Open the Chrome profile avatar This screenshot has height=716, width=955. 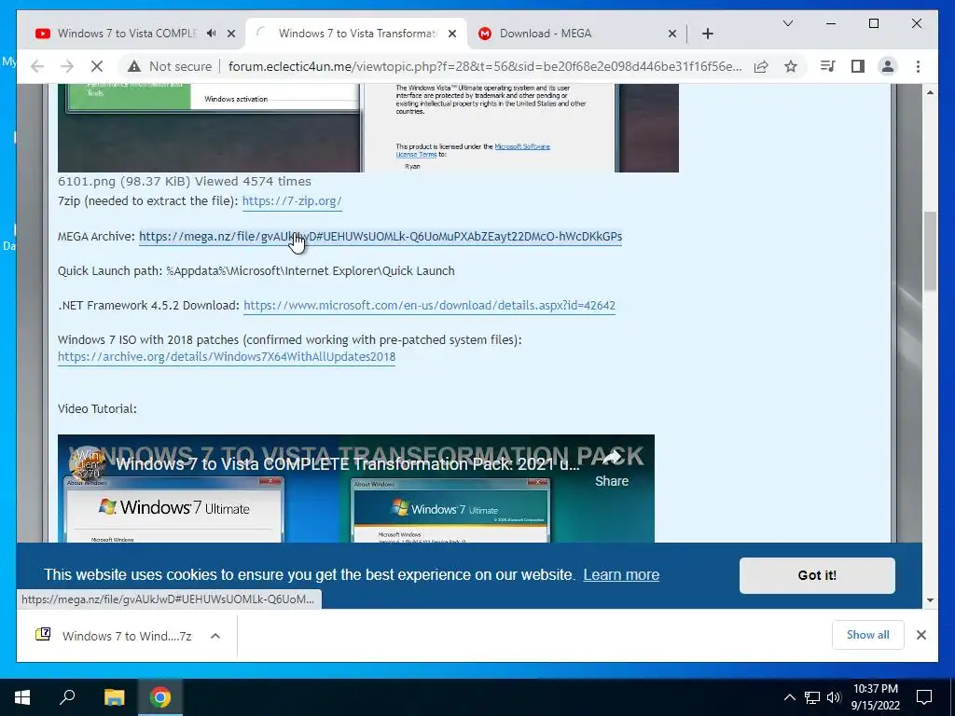(888, 66)
